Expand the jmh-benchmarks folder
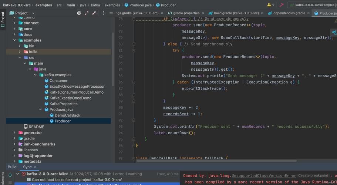Image resolution: width=337 pixels, height=185 pixels. (14, 144)
